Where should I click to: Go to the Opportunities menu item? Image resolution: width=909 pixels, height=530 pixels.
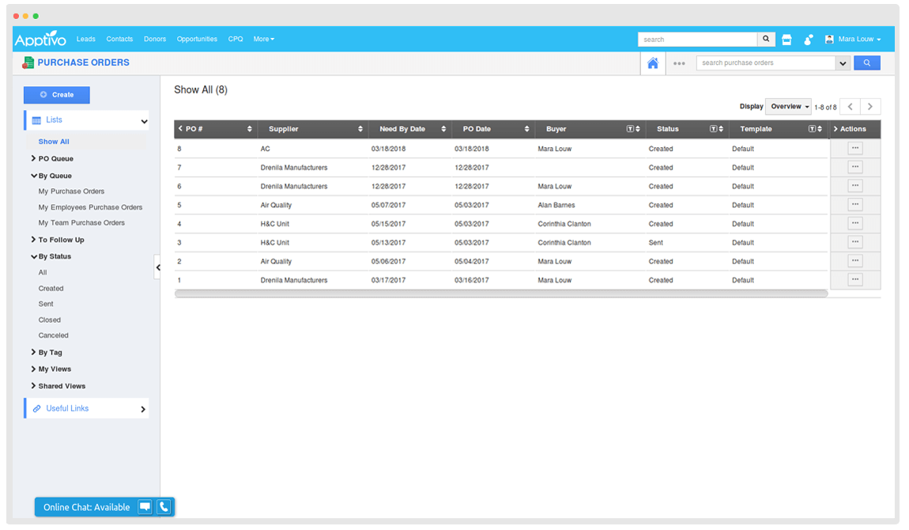click(197, 39)
